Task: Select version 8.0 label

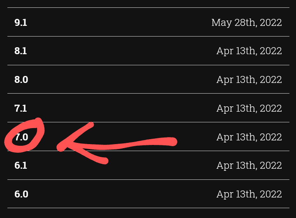Action: [21, 80]
